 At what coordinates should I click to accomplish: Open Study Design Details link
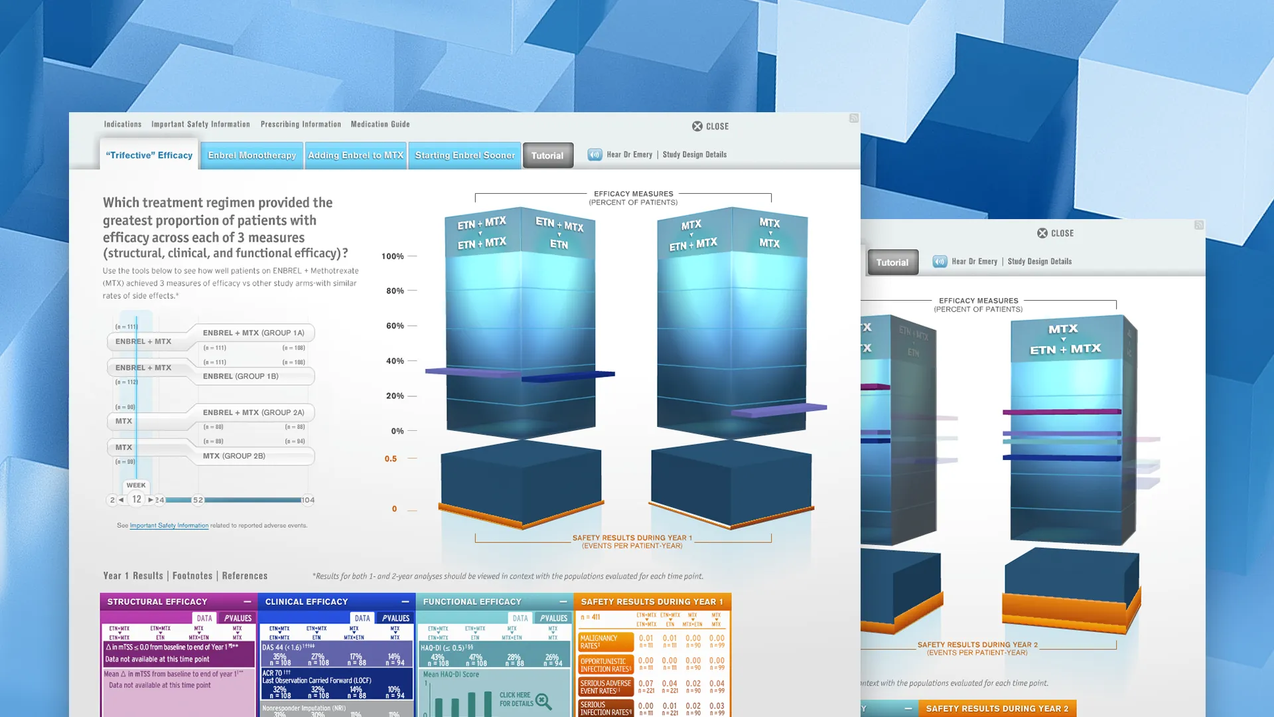point(694,155)
